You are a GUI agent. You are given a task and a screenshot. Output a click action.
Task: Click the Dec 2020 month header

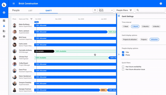81,19
